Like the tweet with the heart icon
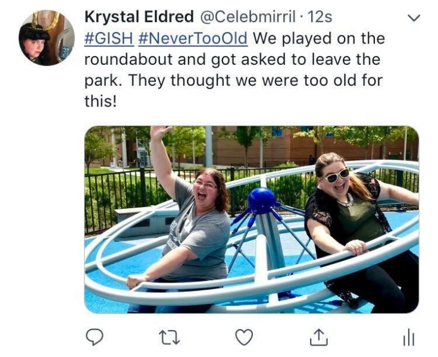438x357 pixels. (x=244, y=337)
